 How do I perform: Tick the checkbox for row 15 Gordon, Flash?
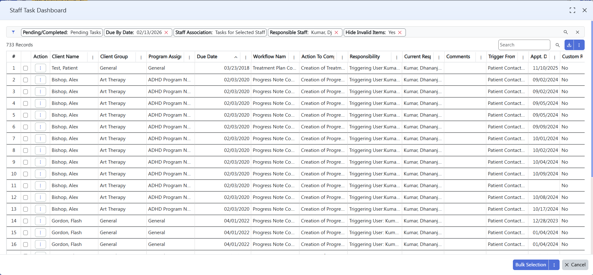(x=25, y=233)
